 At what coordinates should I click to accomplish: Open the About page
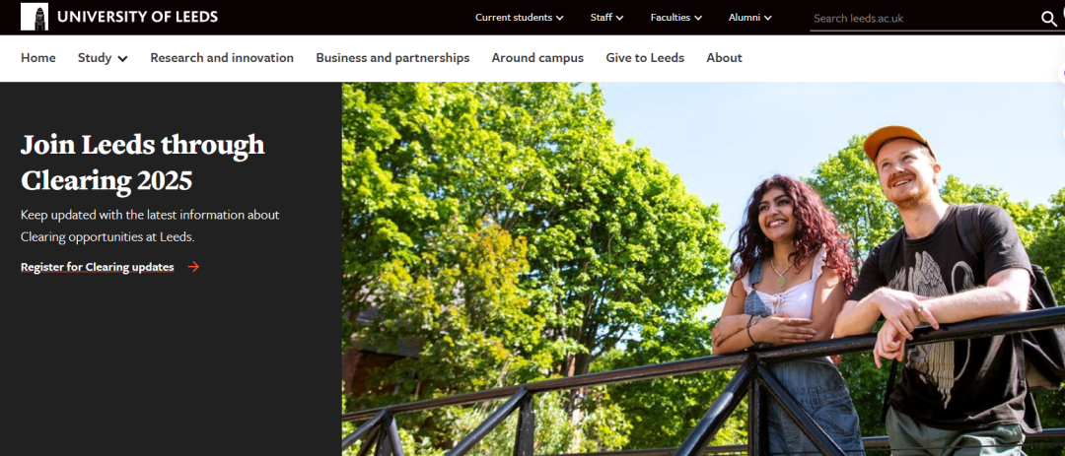[x=724, y=58]
